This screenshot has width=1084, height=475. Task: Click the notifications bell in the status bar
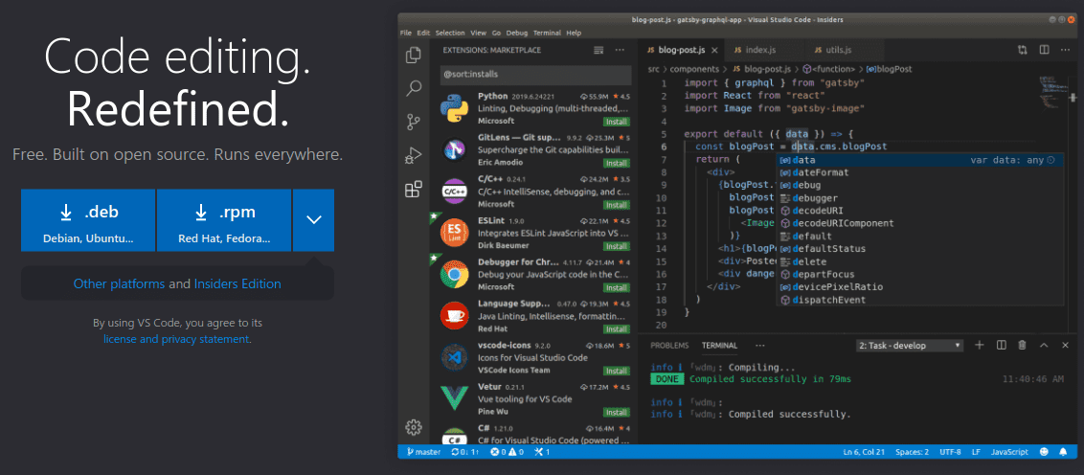pos(1063,452)
